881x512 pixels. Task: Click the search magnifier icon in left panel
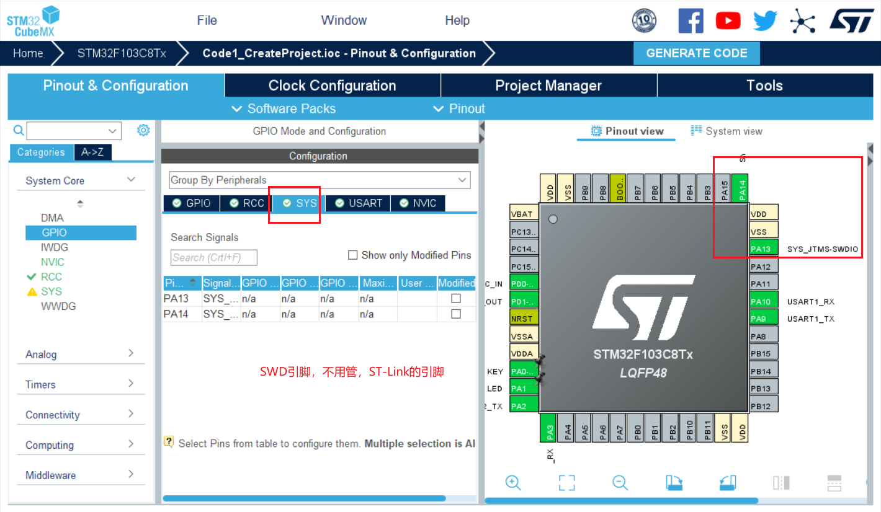coord(19,130)
